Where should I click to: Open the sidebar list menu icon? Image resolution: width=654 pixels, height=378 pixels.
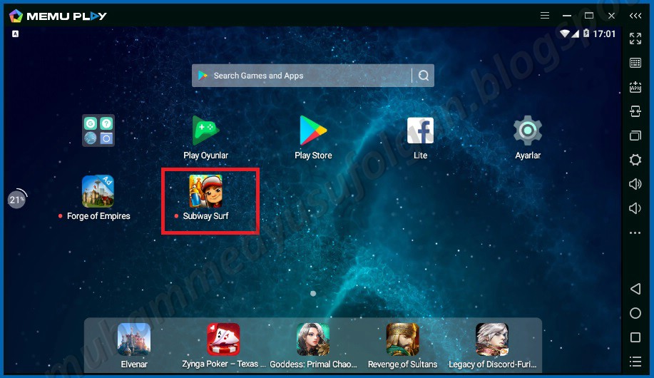635,362
